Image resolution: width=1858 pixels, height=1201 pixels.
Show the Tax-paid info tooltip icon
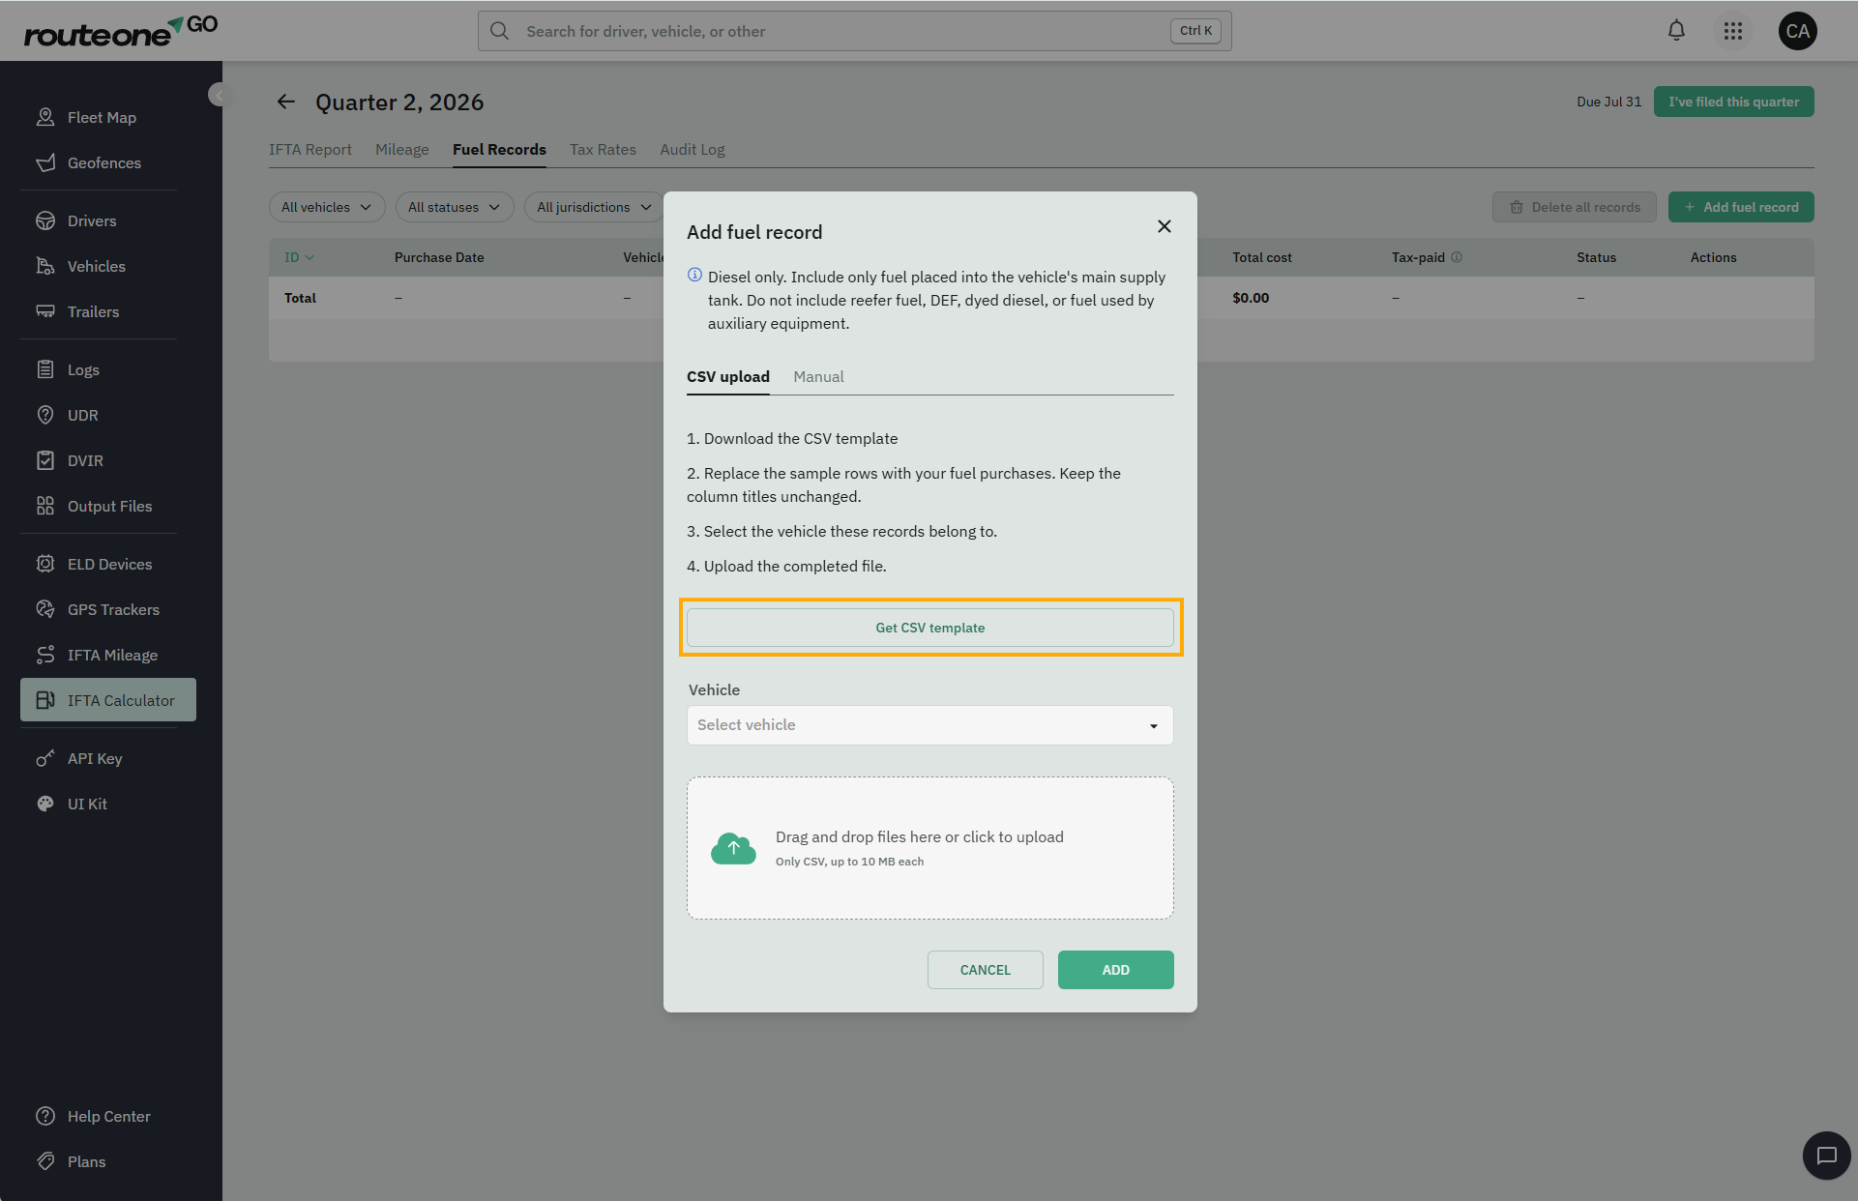point(1457,257)
